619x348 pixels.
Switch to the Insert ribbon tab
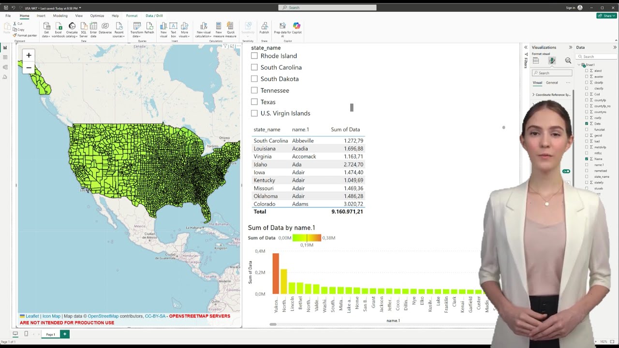(x=41, y=15)
